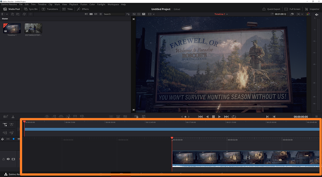Viewport: 322px width, 177px height.
Task: Click the 00:31:09:12 duration timecode field
Action: [x=281, y=14]
